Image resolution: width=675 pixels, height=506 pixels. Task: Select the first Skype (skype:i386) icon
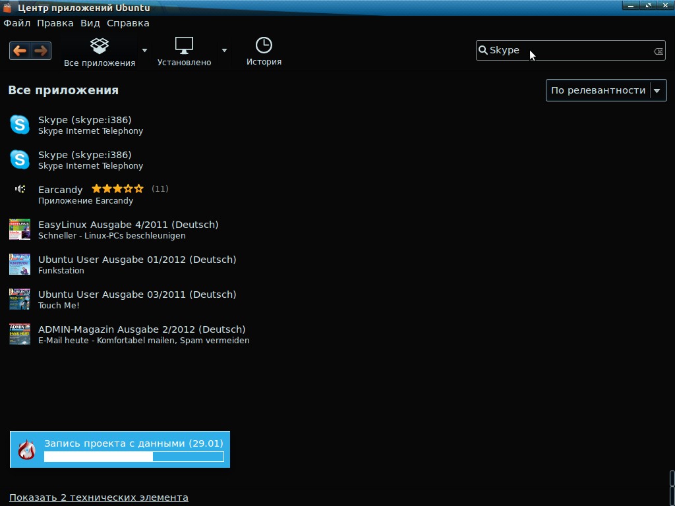coord(20,125)
